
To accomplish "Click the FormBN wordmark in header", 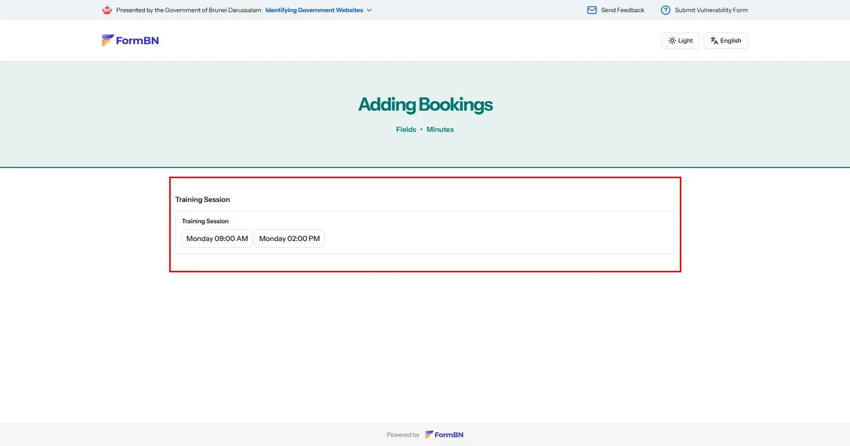I will (137, 40).
